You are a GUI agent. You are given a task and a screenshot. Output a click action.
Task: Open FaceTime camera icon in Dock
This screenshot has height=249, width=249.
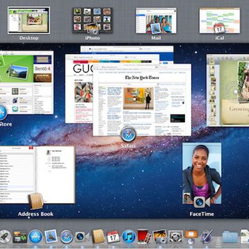tap(82, 237)
